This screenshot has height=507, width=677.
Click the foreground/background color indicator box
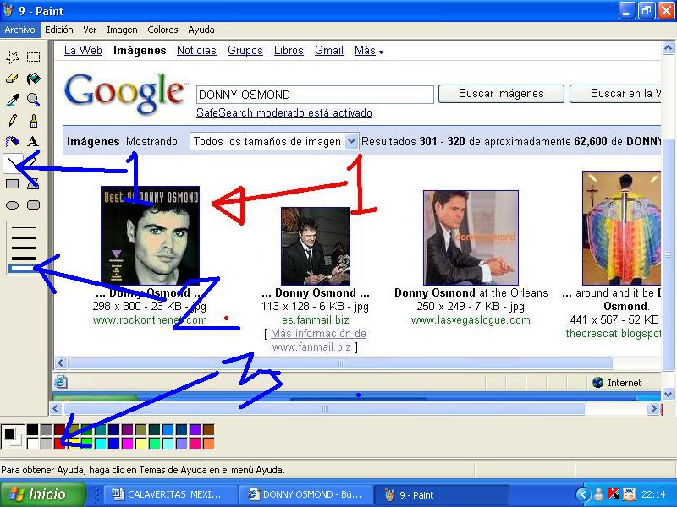tap(12, 436)
